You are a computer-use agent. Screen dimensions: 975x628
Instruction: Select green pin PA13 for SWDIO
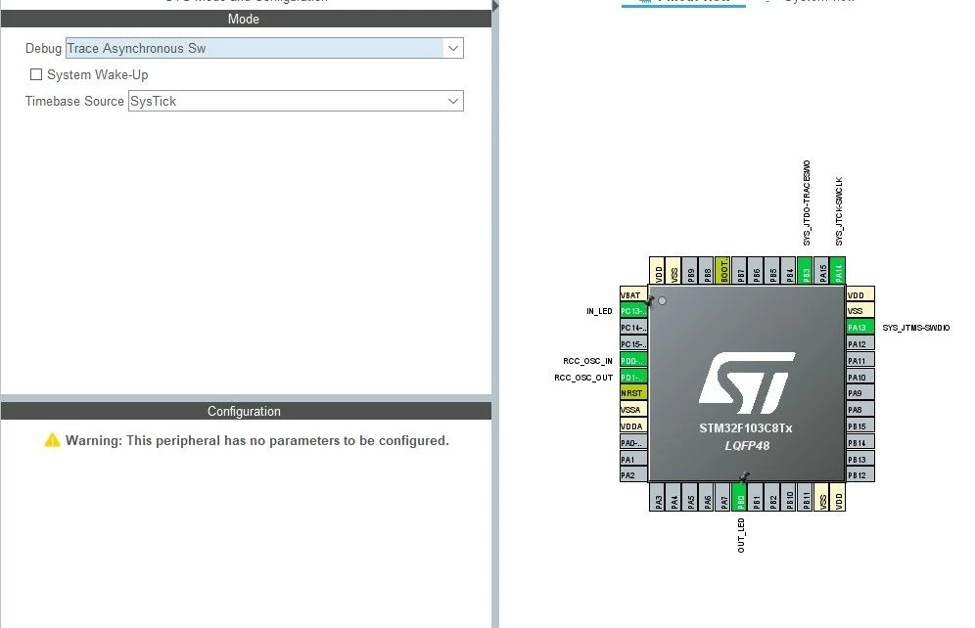click(x=860, y=327)
